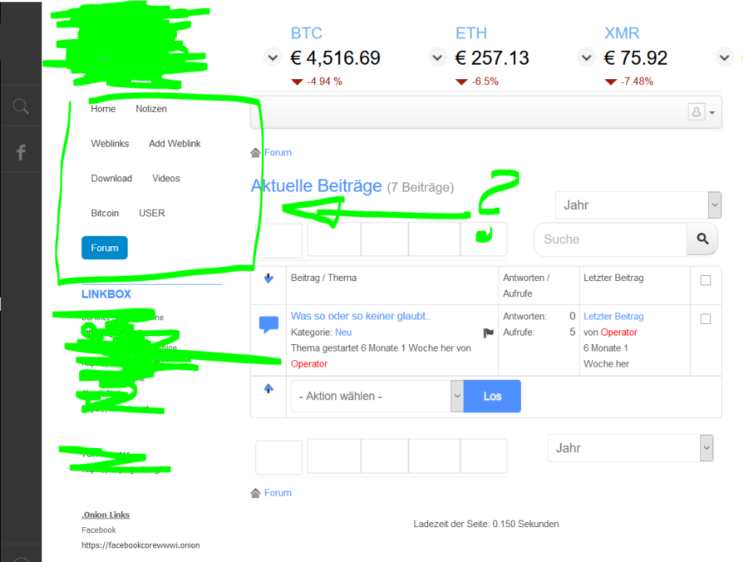Screen dimensions: 743x562
Task: Click the blue down arrow in the table header
Action: (268, 278)
